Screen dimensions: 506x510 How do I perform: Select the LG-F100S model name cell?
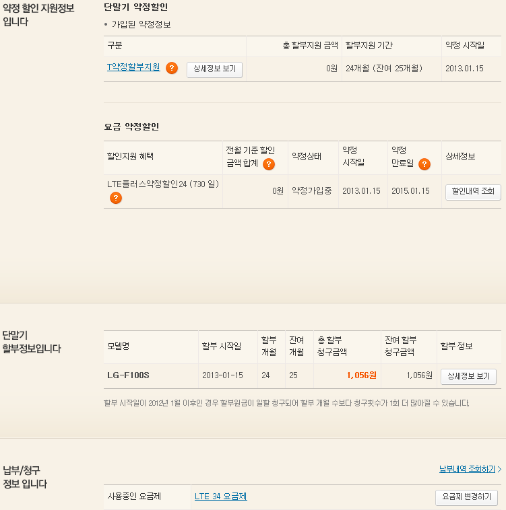[x=128, y=375]
